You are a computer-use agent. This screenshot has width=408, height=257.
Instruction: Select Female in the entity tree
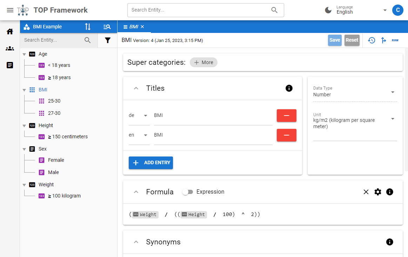coord(56,160)
